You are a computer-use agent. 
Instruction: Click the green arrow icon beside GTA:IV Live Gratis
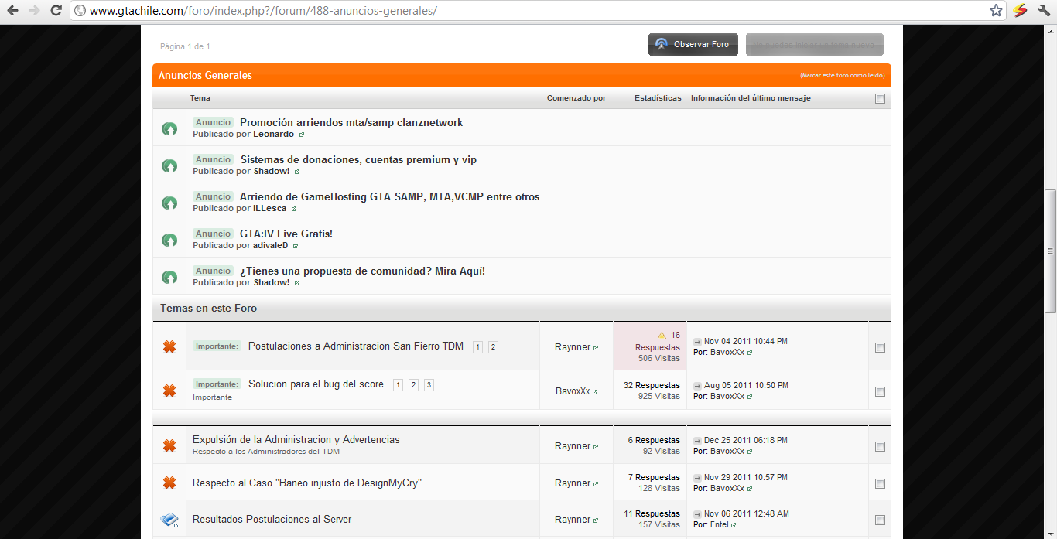[x=169, y=240]
